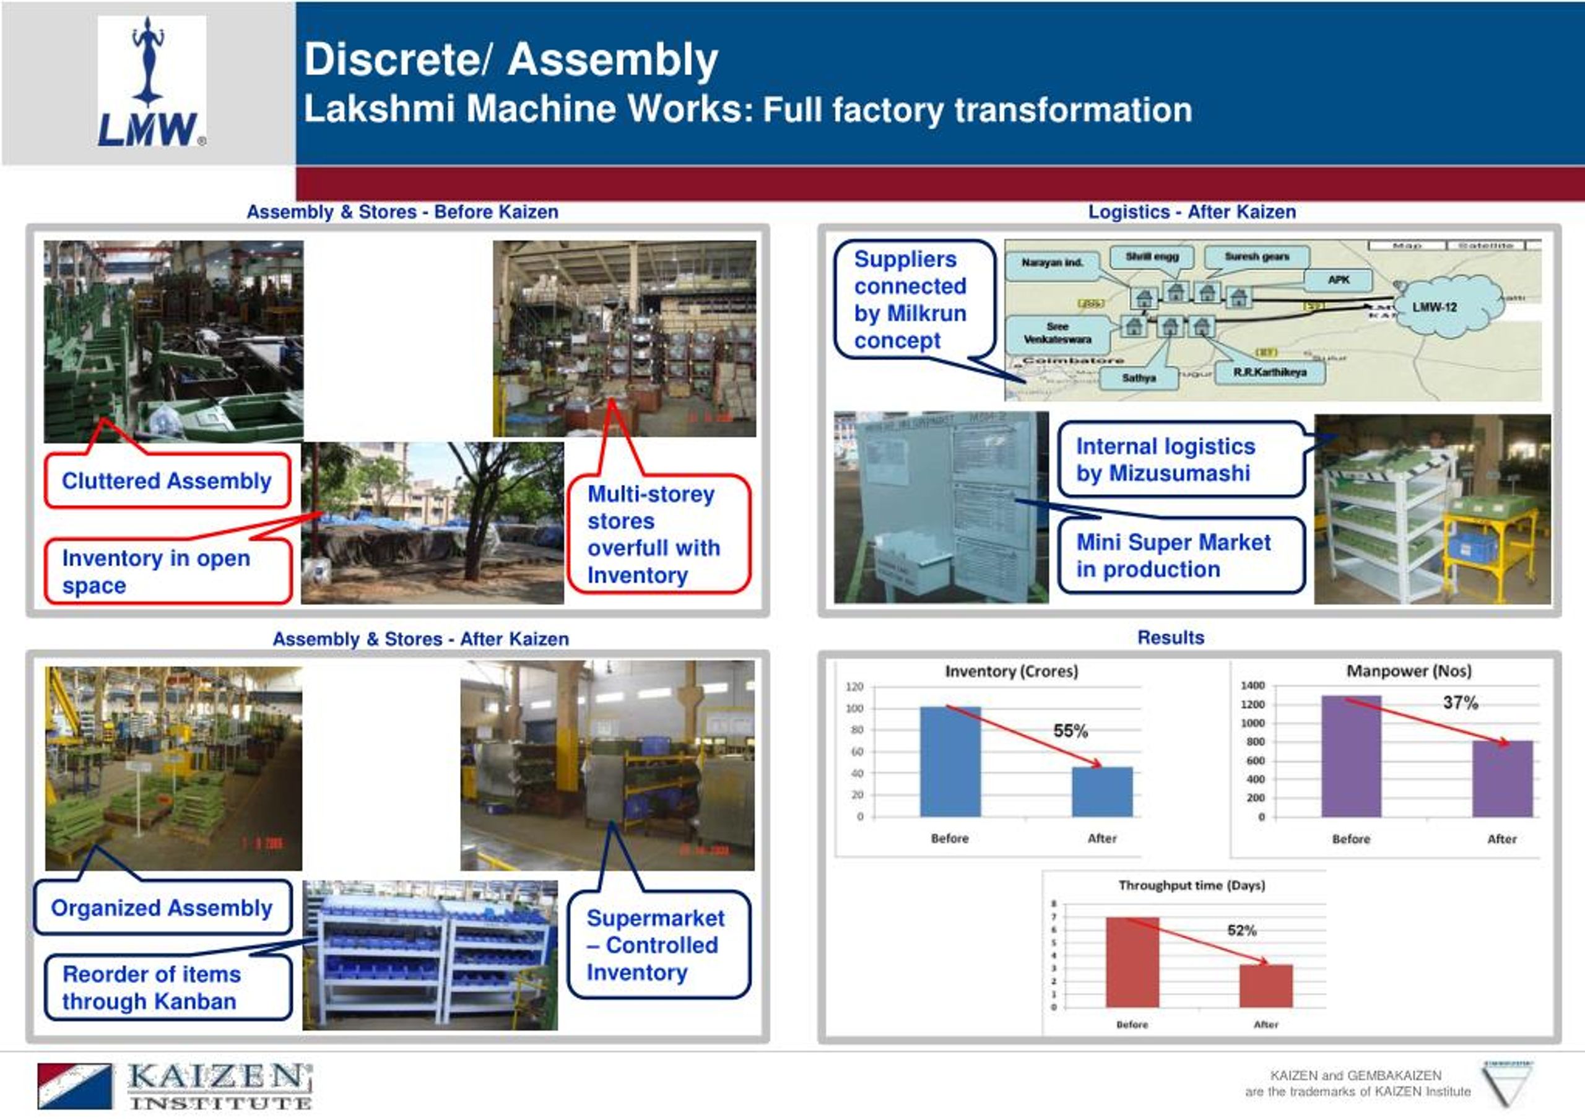This screenshot has height=1120, width=1585.
Task: Click the Manpower (Nos) chart title
Action: click(x=1409, y=671)
